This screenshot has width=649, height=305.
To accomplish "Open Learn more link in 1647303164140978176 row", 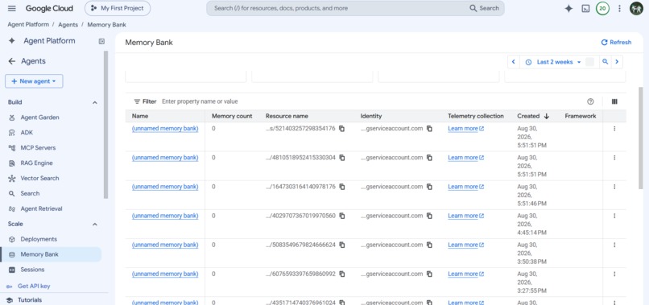I will [466, 187].
